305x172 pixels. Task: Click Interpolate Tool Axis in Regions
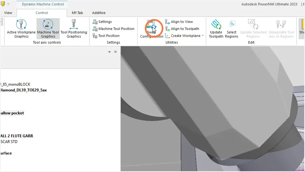pos(281,29)
